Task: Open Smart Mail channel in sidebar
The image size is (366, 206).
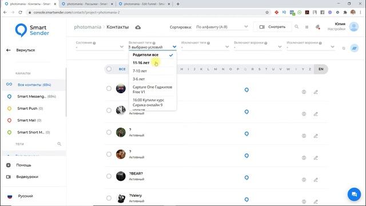Action: click(33, 120)
